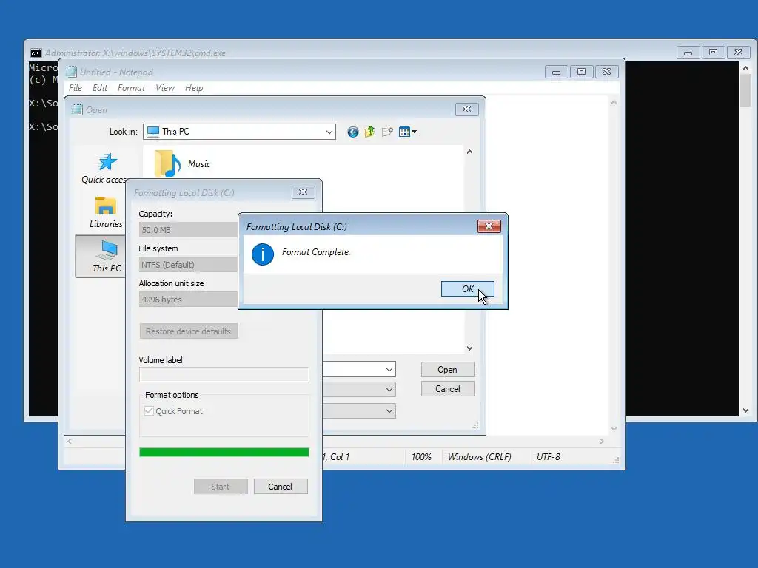Open the Allocation unit size dropdown
This screenshot has height=568, width=758.
click(189, 300)
